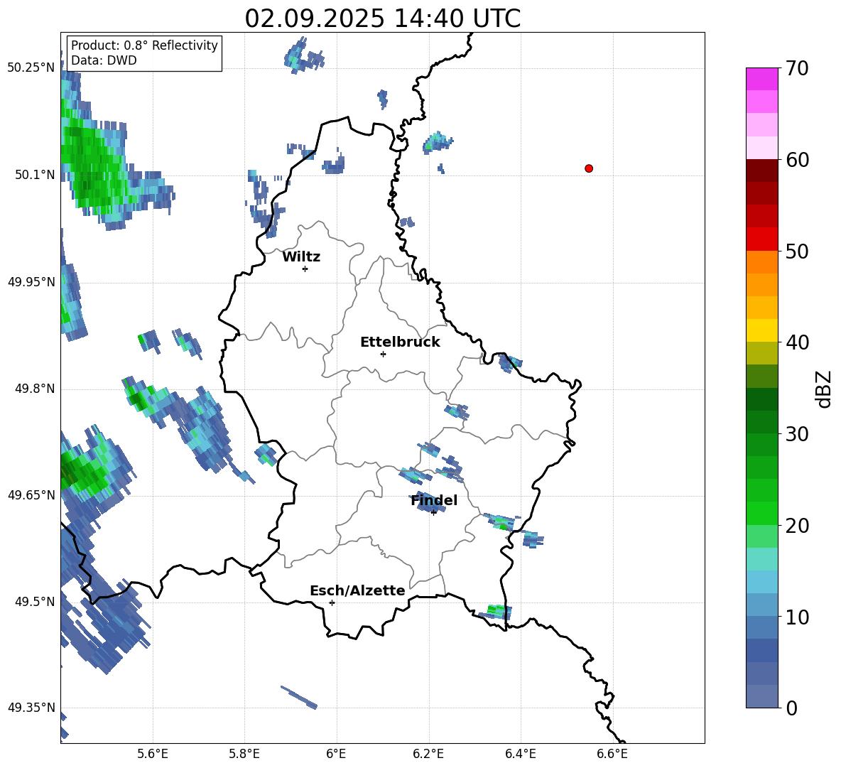Image resolution: width=841 pixels, height=768 pixels.
Task: Click the red dot radar site marker
Action: (x=589, y=168)
